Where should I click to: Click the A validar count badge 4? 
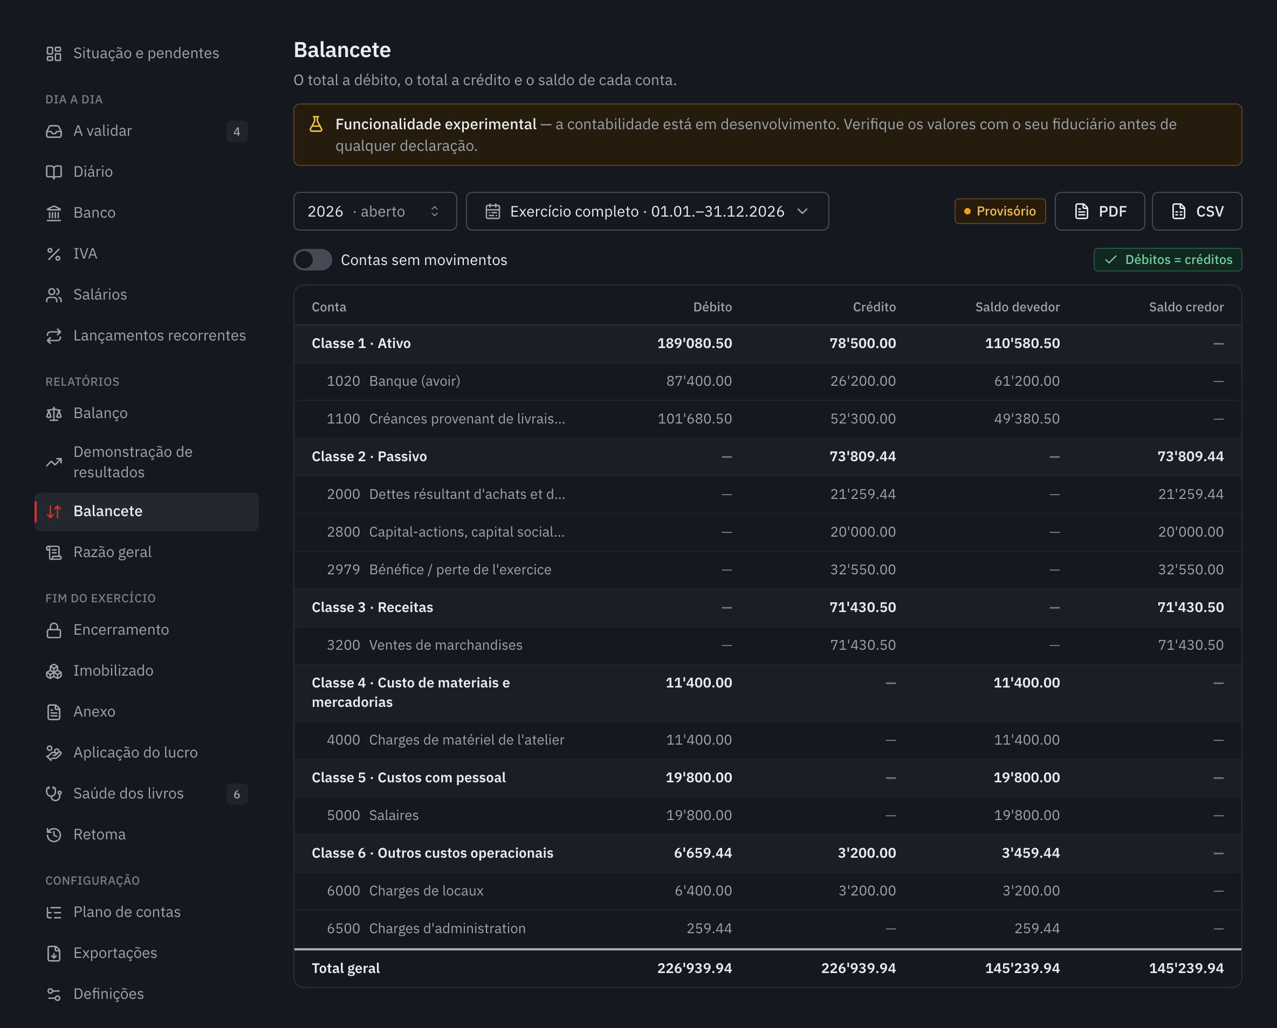[x=237, y=131]
